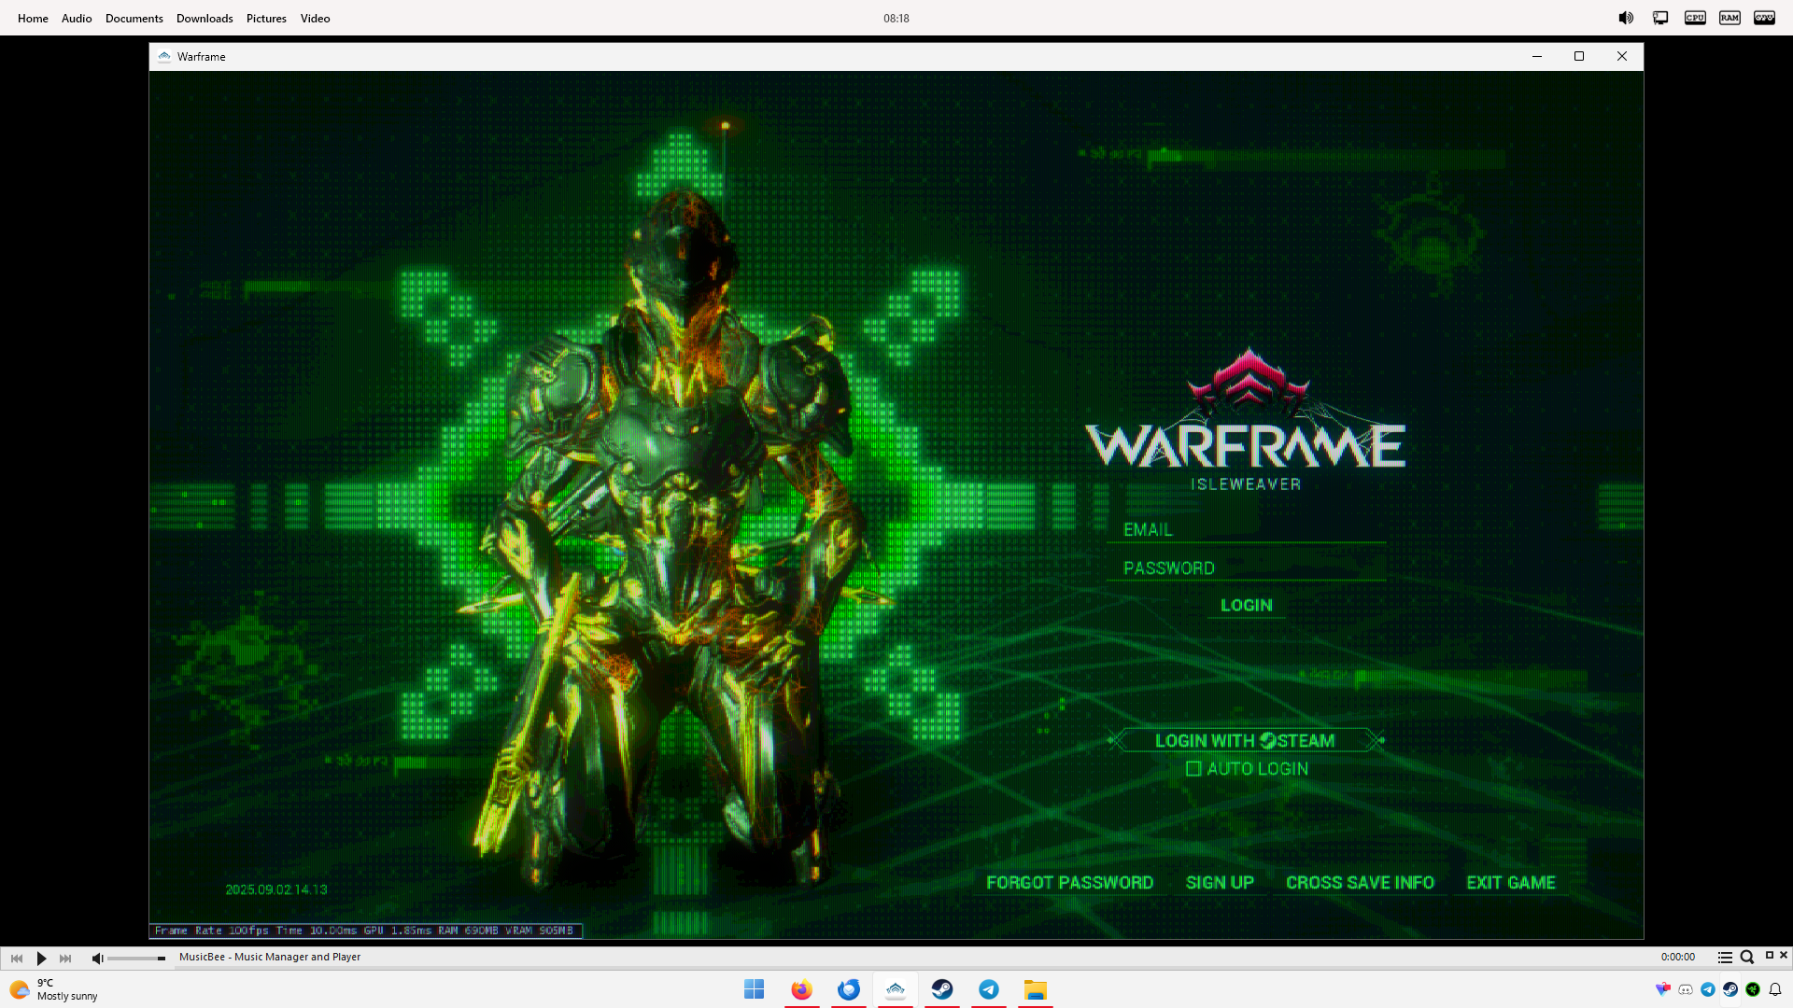Click the Telegram tray icon
Image resolution: width=1793 pixels, height=1008 pixels.
1708,989
